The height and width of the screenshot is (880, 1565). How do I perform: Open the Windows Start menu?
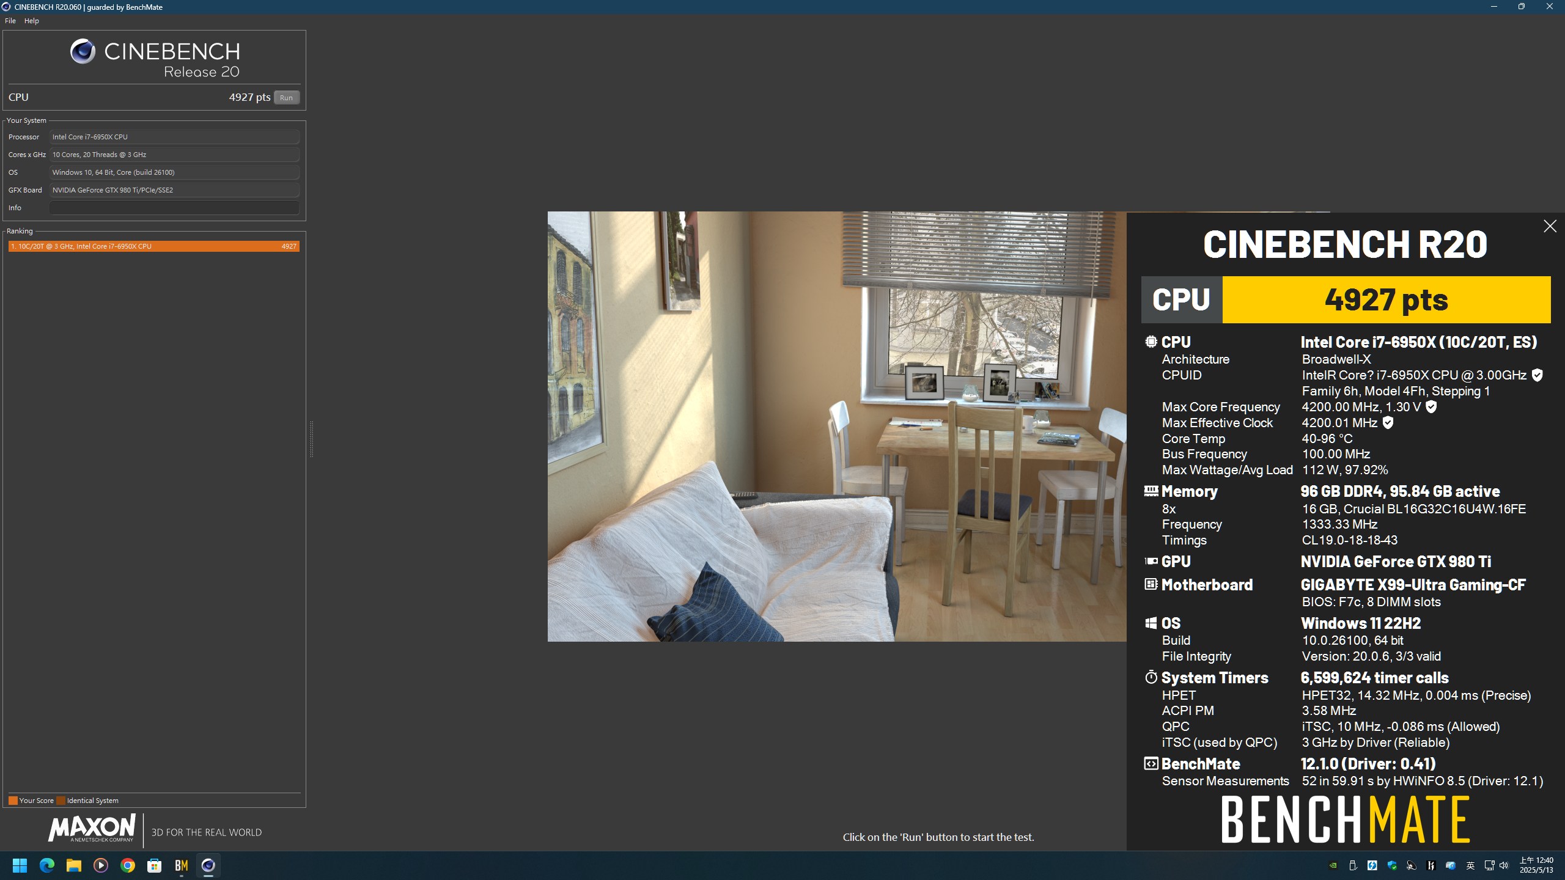(20, 865)
